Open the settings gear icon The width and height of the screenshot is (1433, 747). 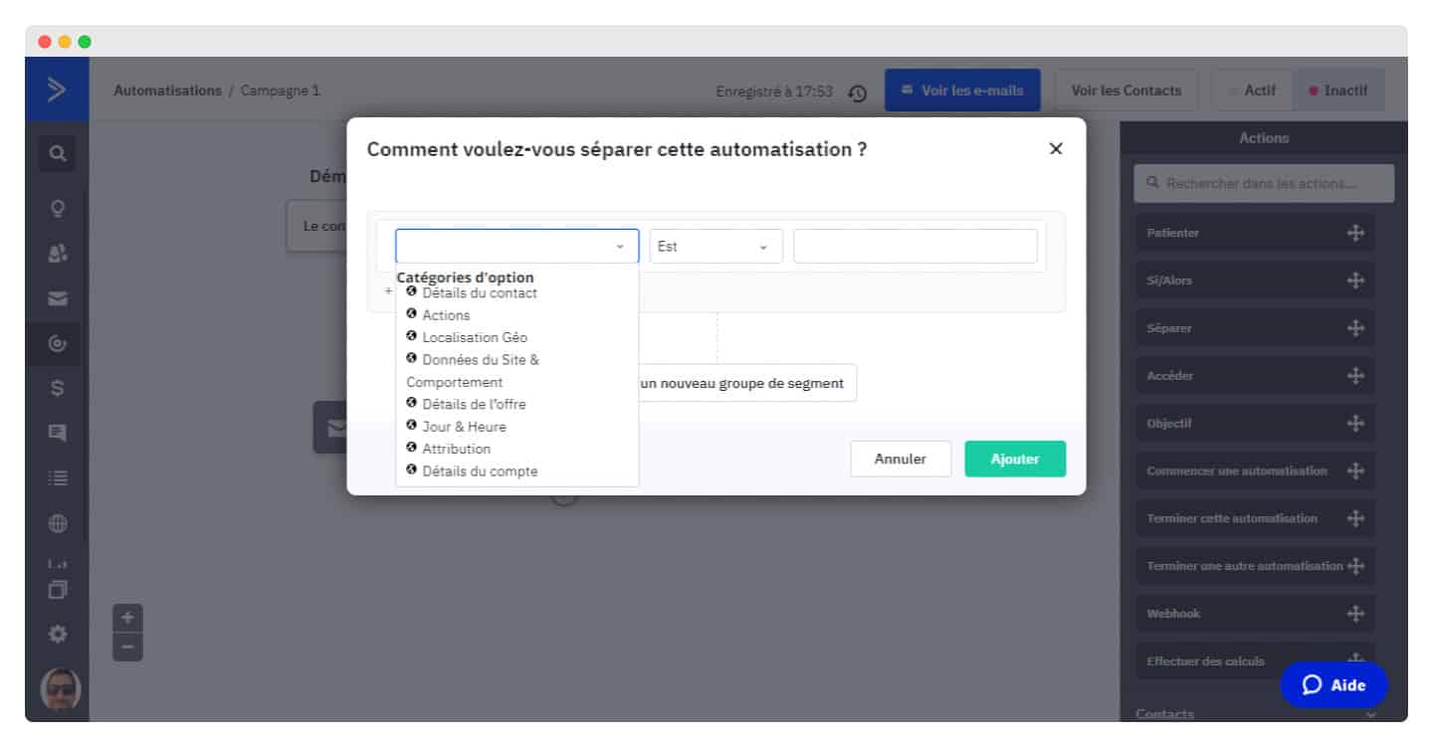(58, 633)
